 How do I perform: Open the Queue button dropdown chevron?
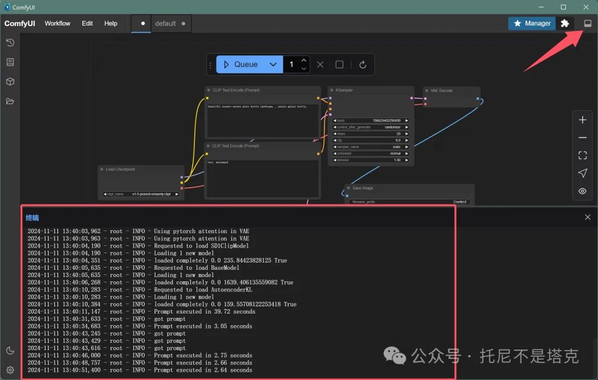click(273, 64)
